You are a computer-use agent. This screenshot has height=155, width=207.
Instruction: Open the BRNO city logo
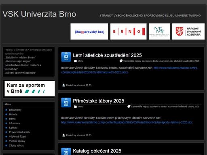129,31
